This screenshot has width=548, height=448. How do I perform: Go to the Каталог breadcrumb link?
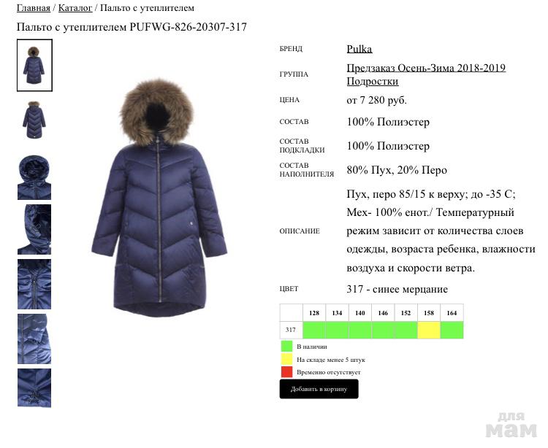[x=75, y=8]
